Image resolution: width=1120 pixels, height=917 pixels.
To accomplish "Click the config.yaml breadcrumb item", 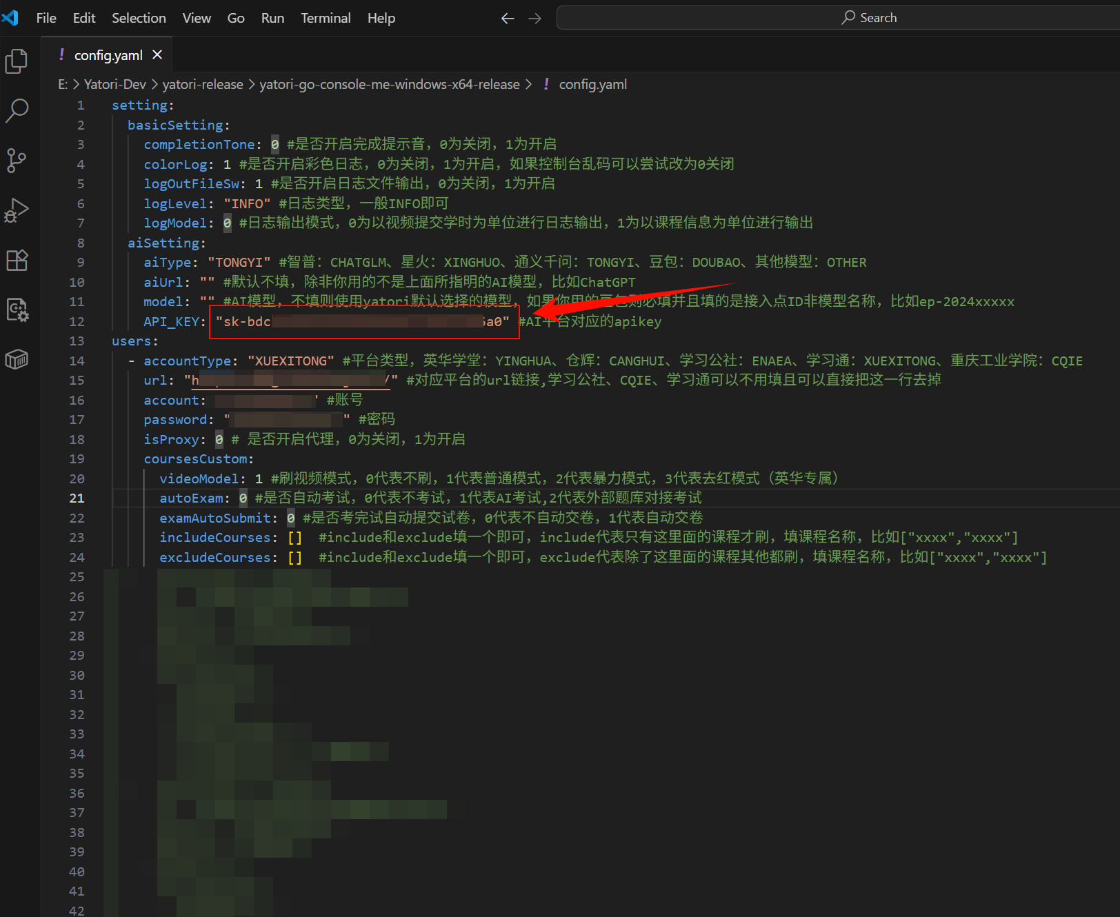I will (592, 84).
